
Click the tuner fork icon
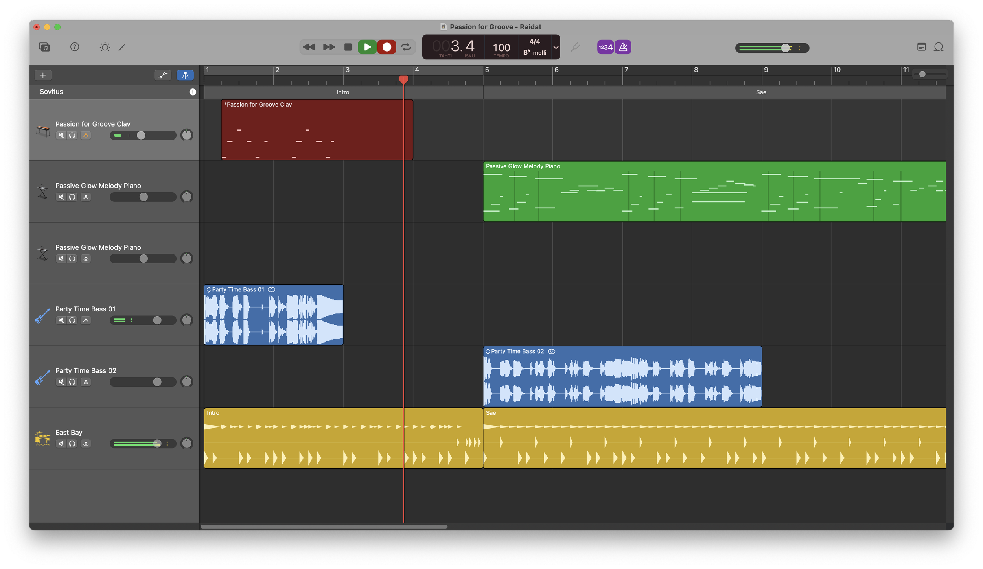(575, 47)
